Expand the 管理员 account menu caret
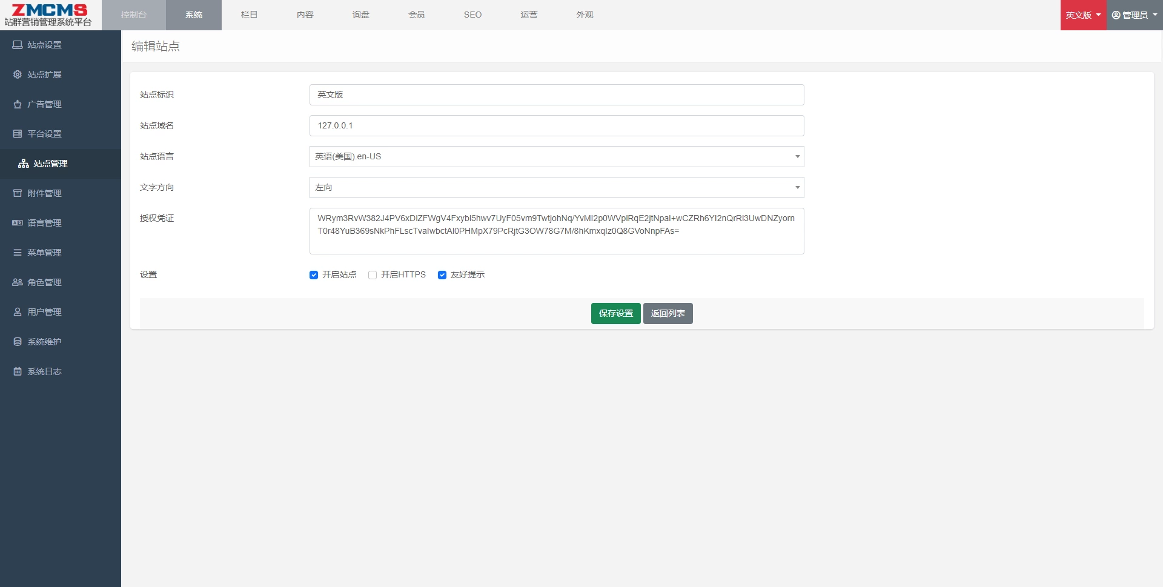This screenshot has height=587, width=1163. pos(1155,15)
